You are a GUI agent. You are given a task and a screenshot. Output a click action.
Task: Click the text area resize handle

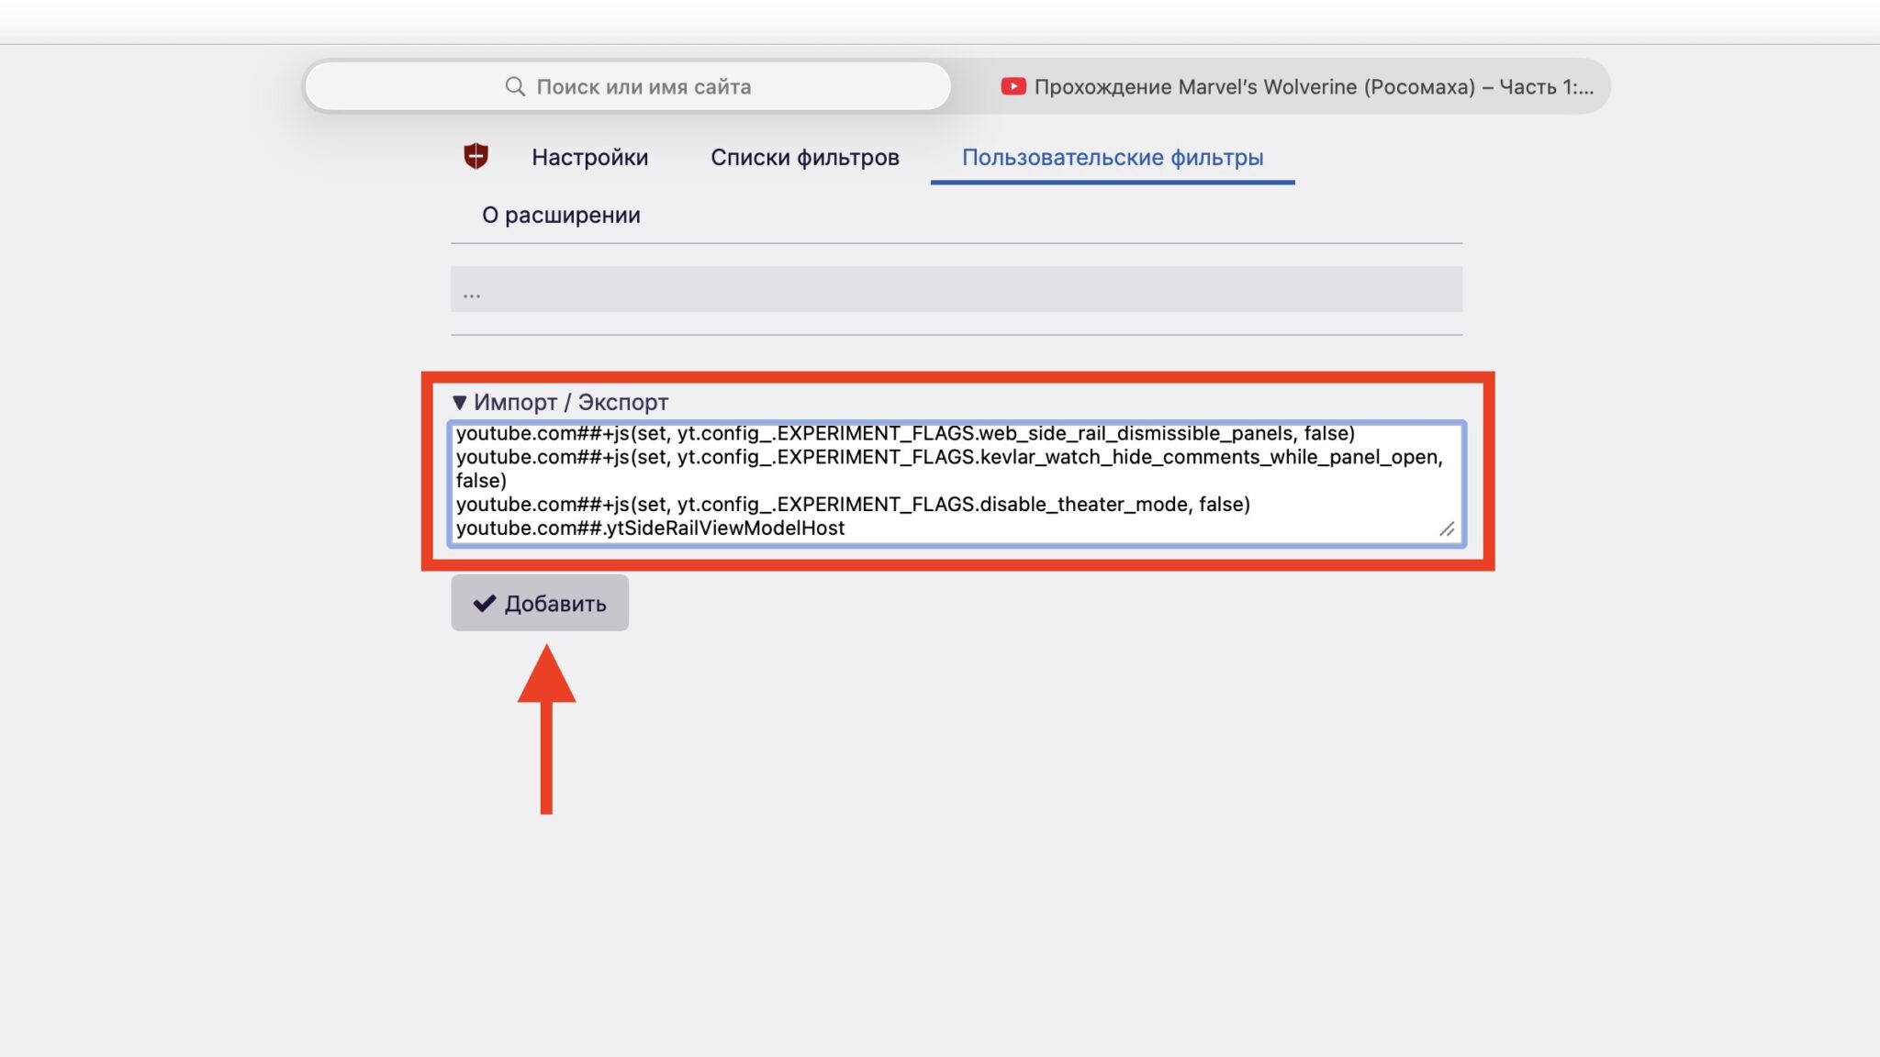tap(1447, 528)
